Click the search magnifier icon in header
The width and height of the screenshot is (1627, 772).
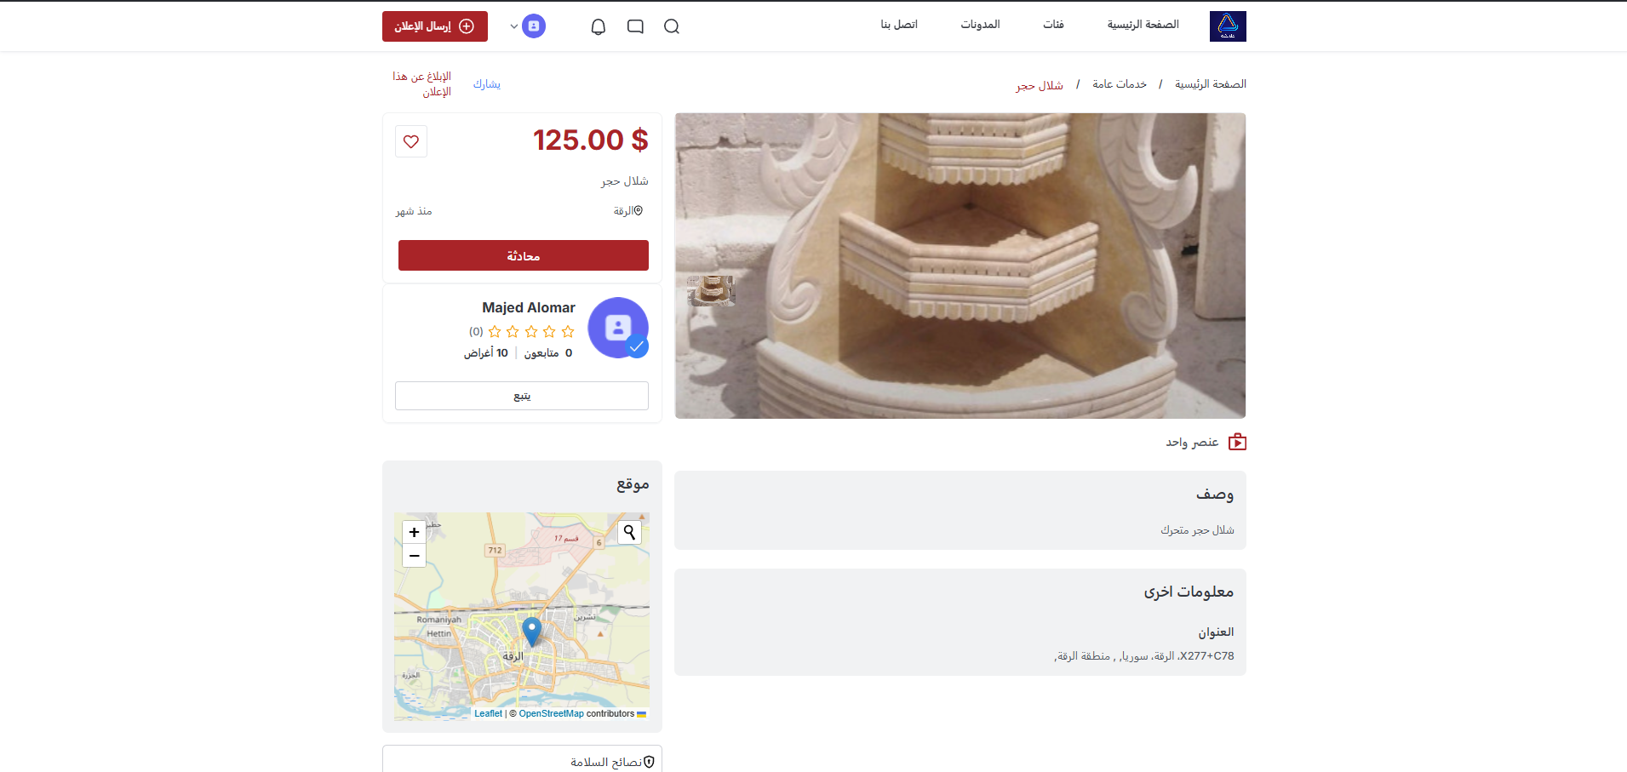(x=671, y=26)
